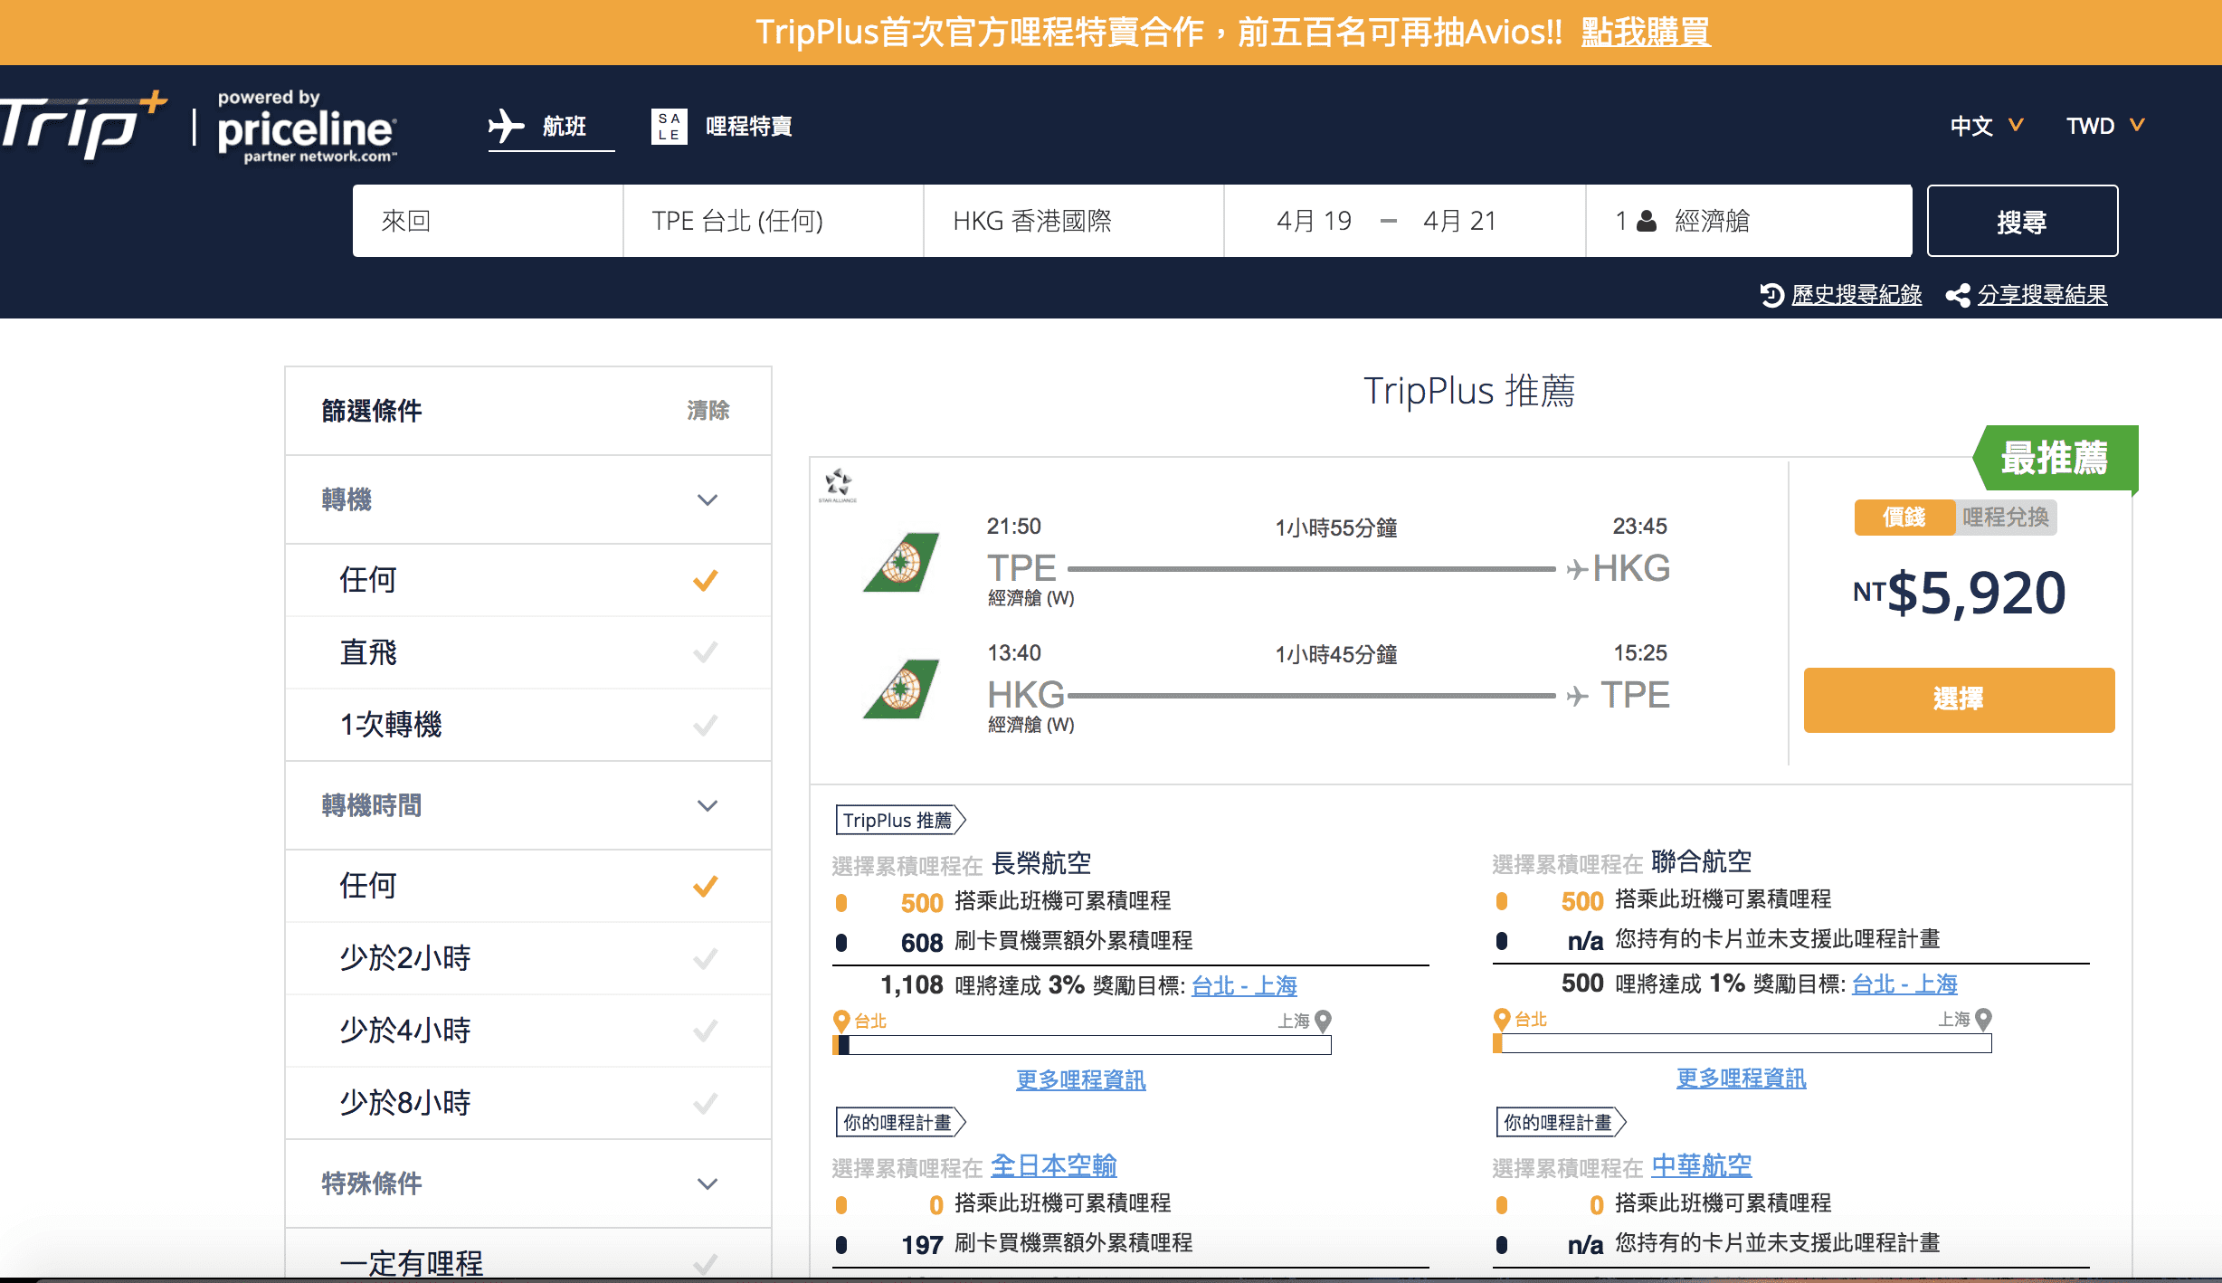Click 更多哩程資訊 under 聯合航空
Screen dimensions: 2222x1283
tap(1742, 1078)
